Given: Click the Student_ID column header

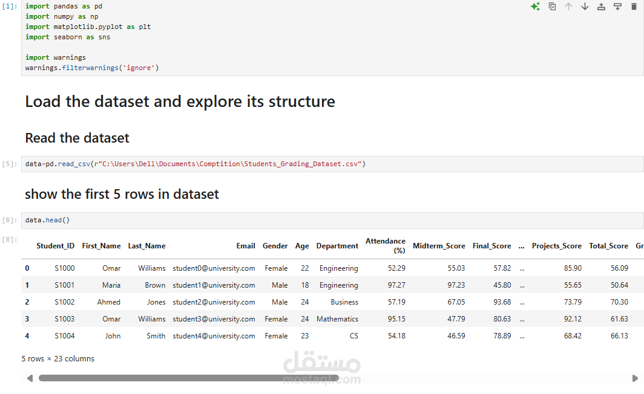Looking at the screenshot, I should (56, 246).
